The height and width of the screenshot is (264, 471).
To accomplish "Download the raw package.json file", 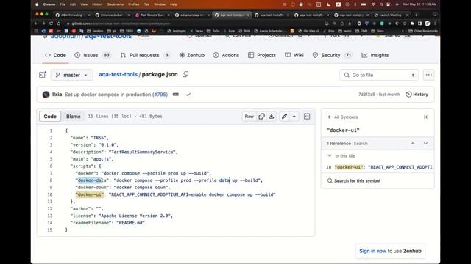I will pyautogui.click(x=272, y=117).
